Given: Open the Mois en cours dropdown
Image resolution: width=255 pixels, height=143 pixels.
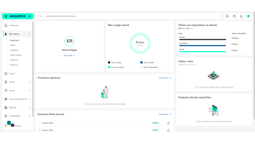Looking at the screenshot, I should [x=186, y=28].
